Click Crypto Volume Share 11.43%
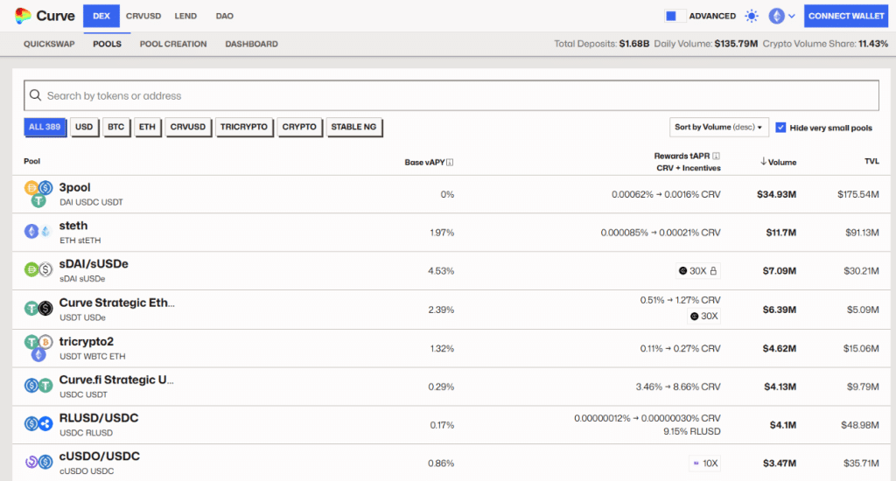This screenshot has height=481, width=896. tap(825, 44)
